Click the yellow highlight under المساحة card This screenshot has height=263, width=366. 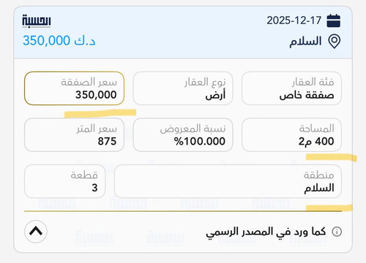pos(331,157)
